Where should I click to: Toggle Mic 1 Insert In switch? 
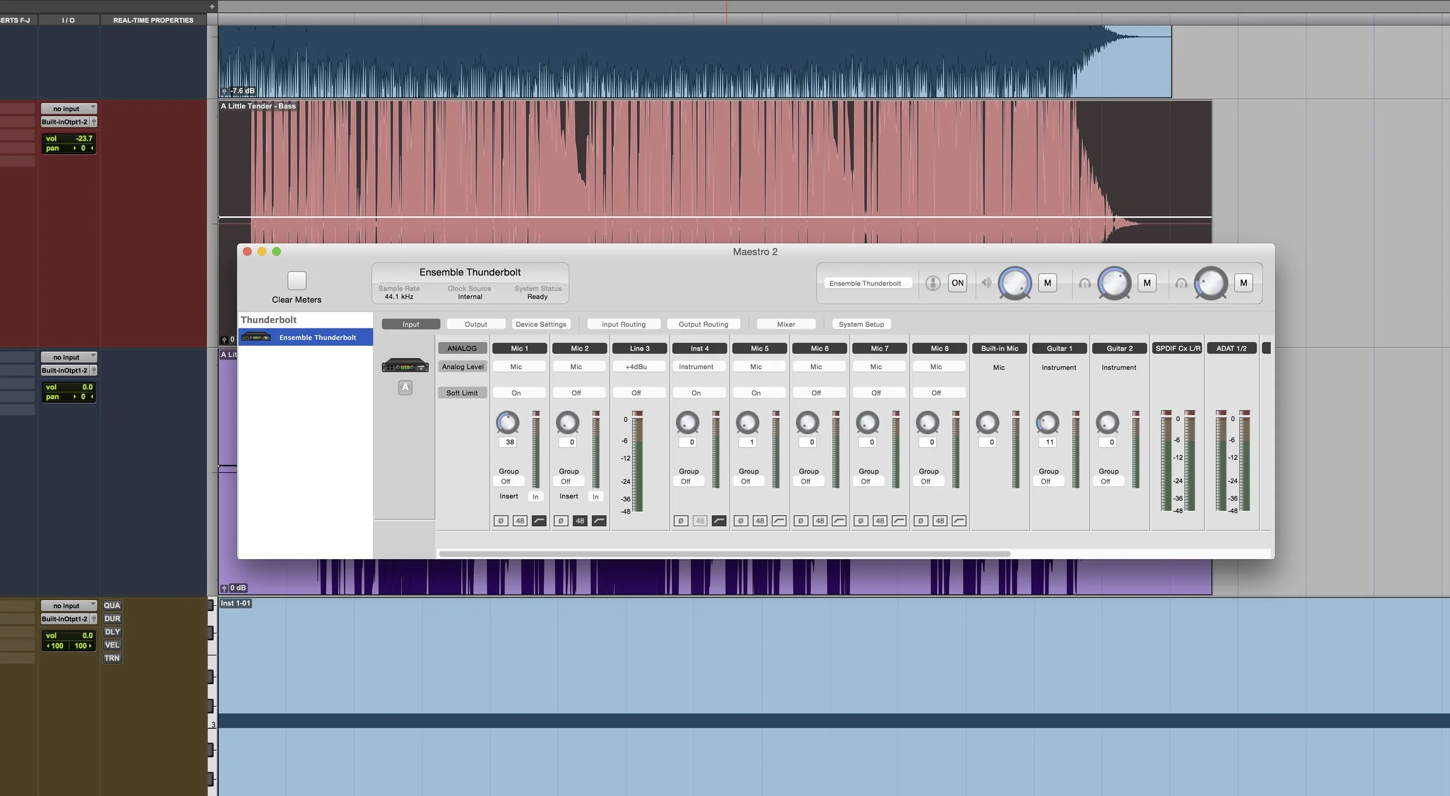[535, 497]
